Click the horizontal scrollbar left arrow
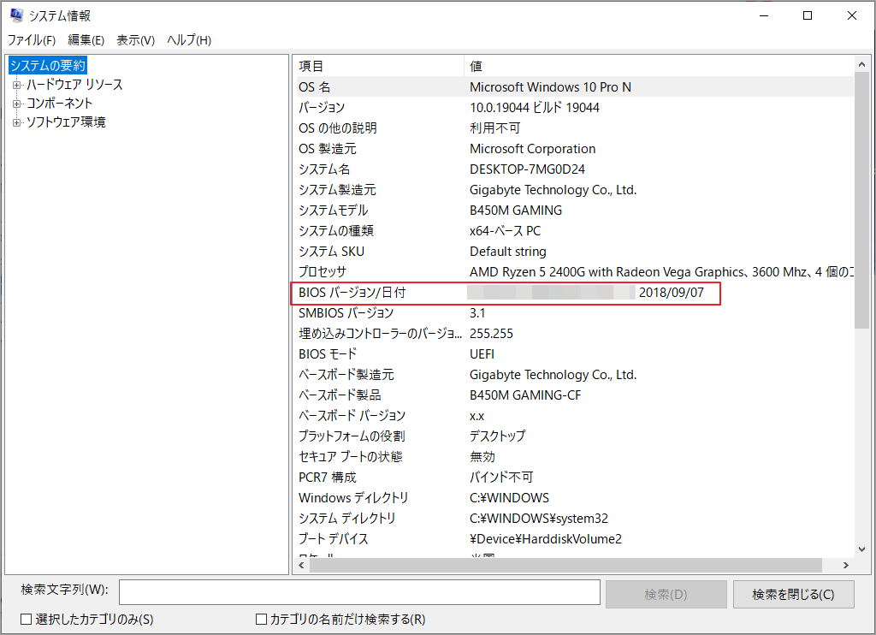The width and height of the screenshot is (876, 635). tap(300, 565)
